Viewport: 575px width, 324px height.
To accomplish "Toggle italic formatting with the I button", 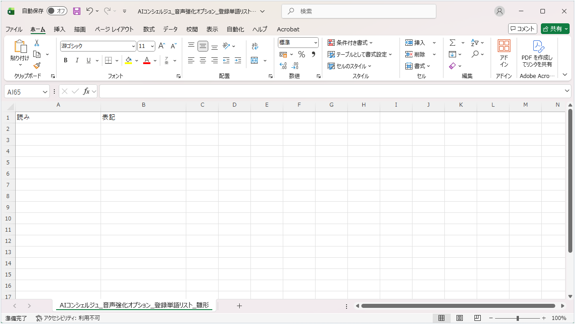I will [77, 60].
